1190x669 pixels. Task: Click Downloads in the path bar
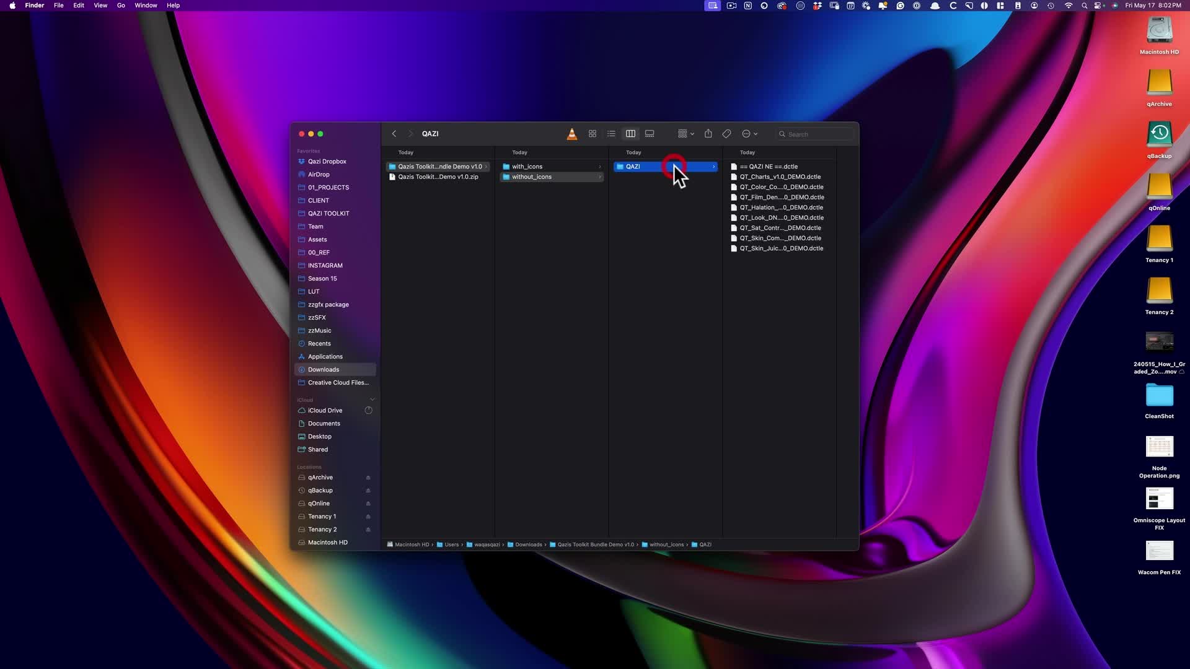click(x=528, y=545)
